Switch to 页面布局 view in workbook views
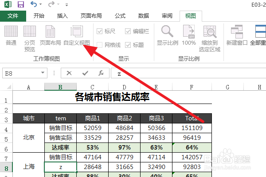Image resolution: width=266 pixels, height=177 pixels. [x=51, y=35]
